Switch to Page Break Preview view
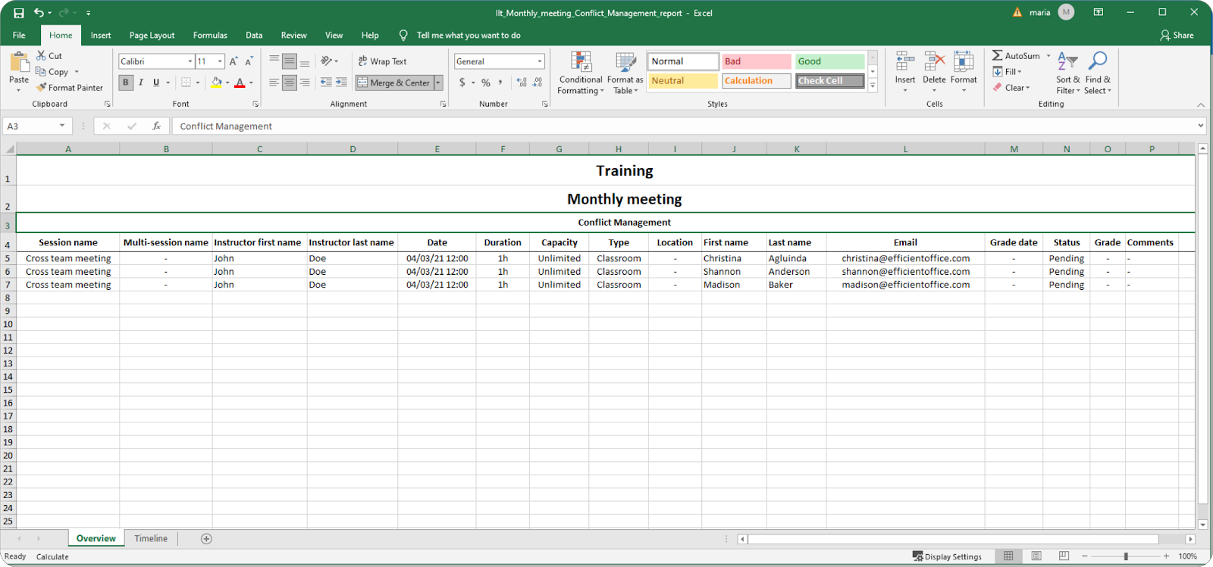1213x567 pixels. click(x=1064, y=556)
